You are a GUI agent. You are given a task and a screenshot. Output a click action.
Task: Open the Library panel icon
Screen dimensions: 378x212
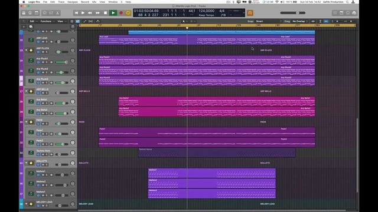click(x=24, y=13)
